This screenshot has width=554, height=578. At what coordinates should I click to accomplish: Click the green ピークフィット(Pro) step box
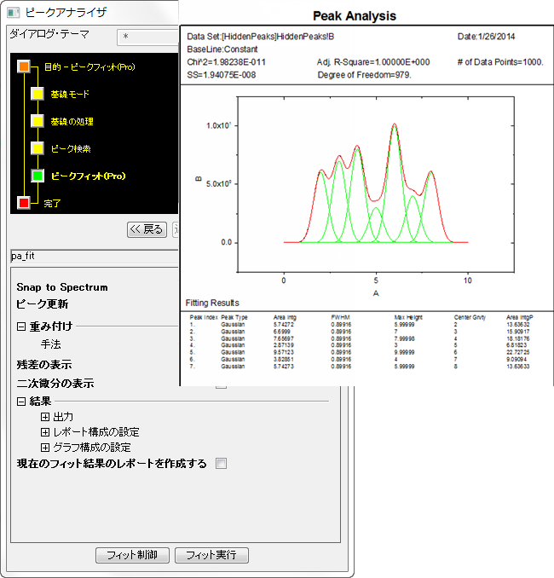tap(38, 176)
